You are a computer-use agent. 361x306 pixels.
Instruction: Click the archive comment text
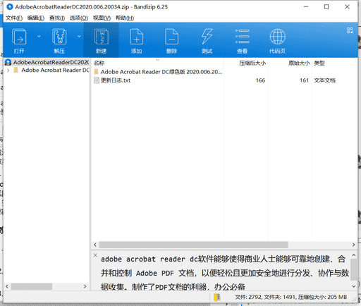click(225, 273)
